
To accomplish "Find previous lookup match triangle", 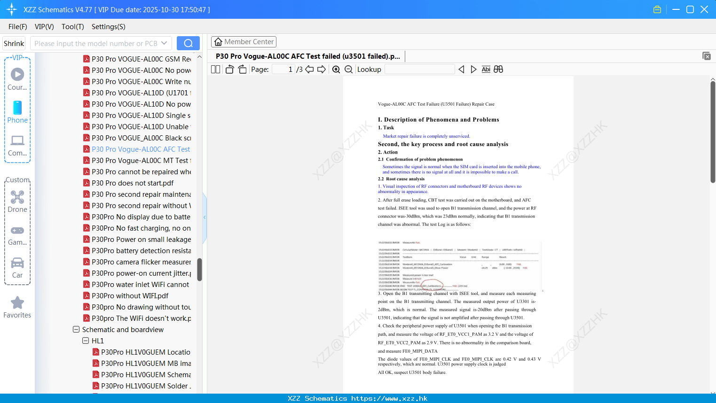I will 461,69.
